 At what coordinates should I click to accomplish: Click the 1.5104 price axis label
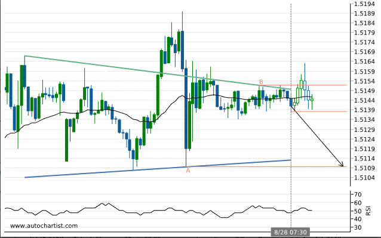pos(364,178)
